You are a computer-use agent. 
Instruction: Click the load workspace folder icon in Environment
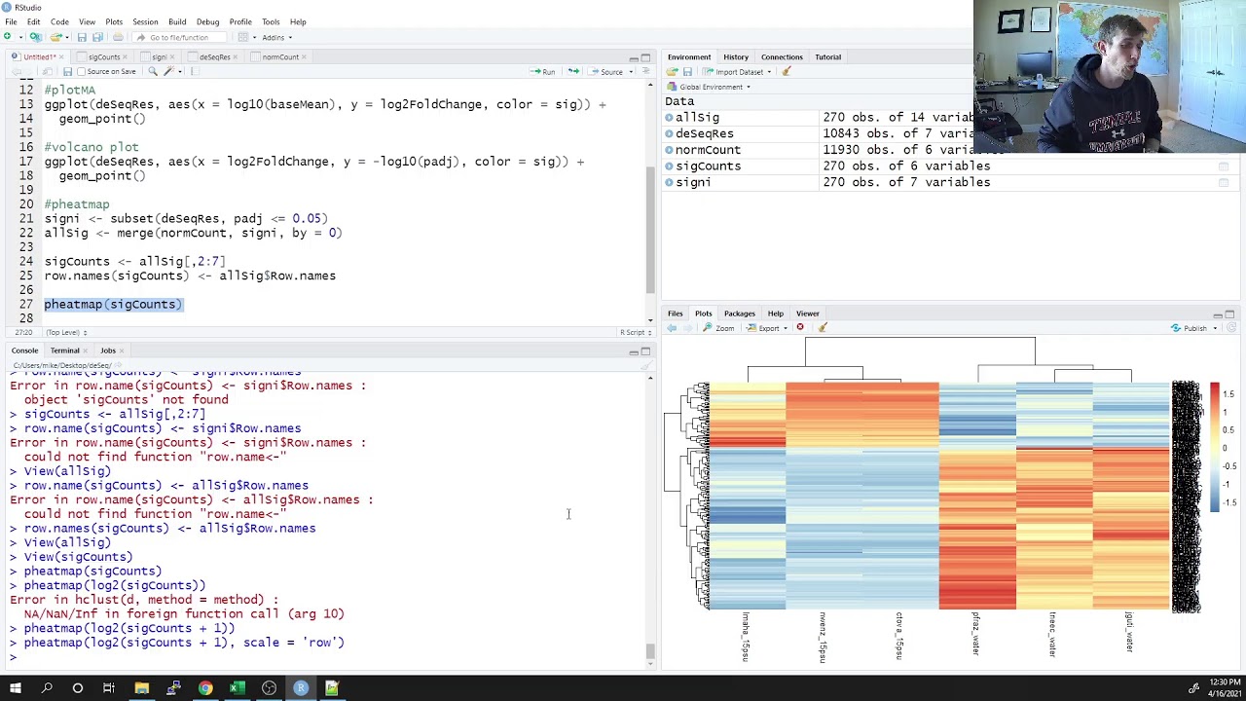(x=672, y=71)
